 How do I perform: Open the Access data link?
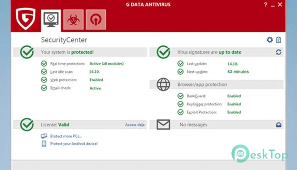134,125
